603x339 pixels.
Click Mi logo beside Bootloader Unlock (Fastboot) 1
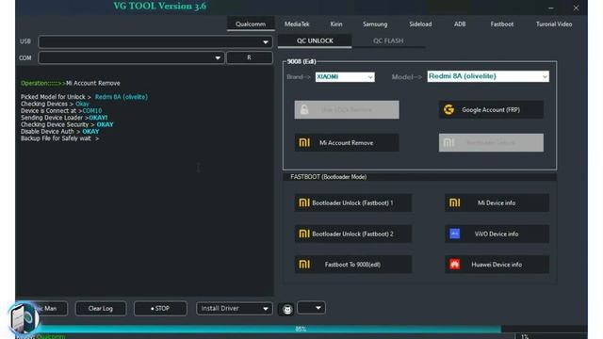click(x=304, y=202)
